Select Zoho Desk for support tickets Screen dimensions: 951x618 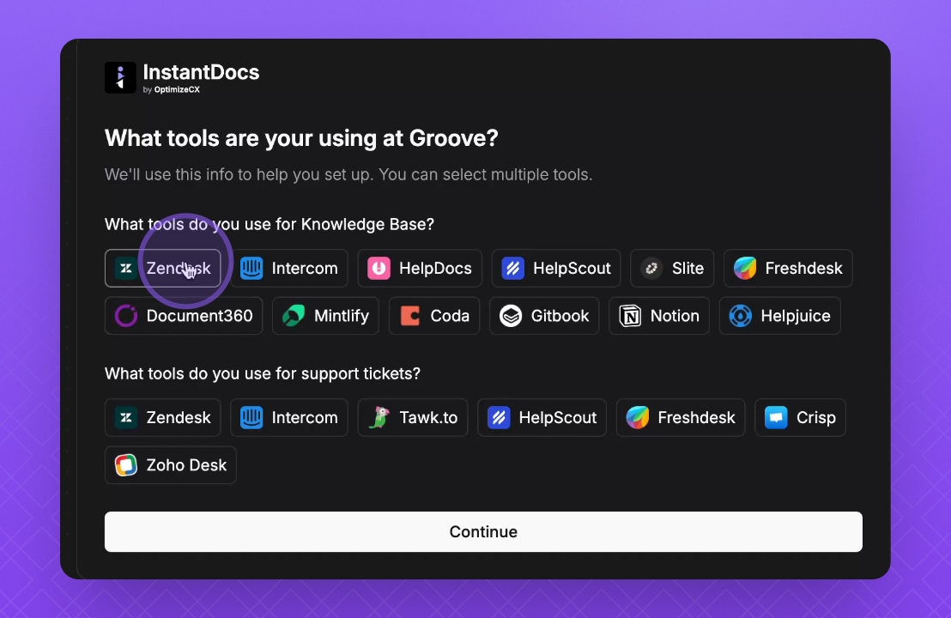point(171,464)
